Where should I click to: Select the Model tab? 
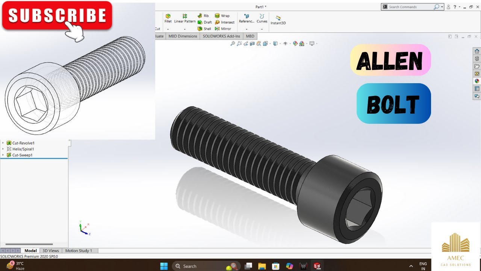tap(30, 251)
